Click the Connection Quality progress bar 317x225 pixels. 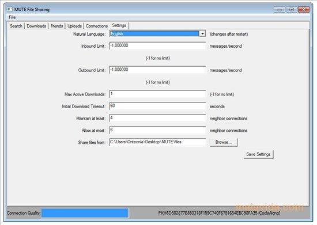[85, 213]
